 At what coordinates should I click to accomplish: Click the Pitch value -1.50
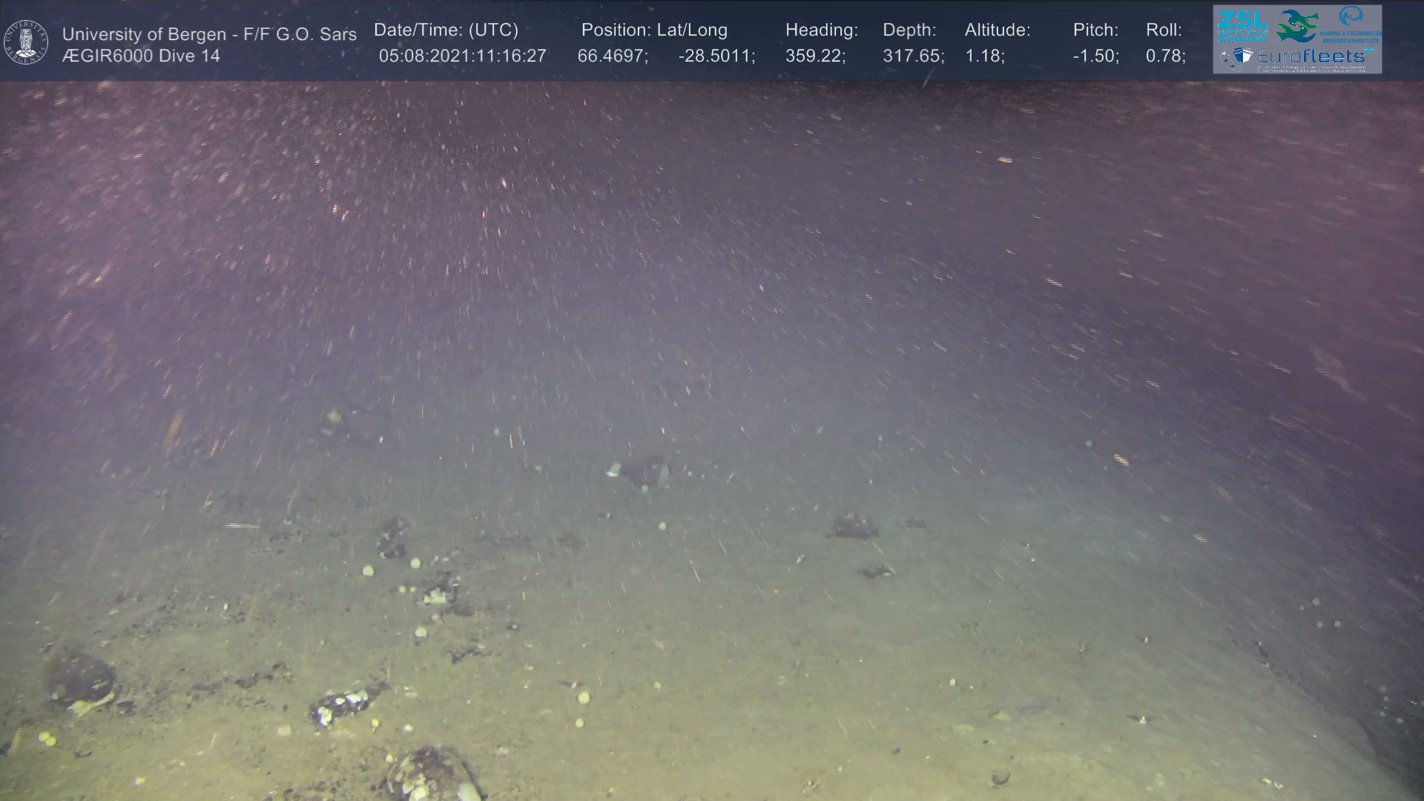tap(1095, 56)
